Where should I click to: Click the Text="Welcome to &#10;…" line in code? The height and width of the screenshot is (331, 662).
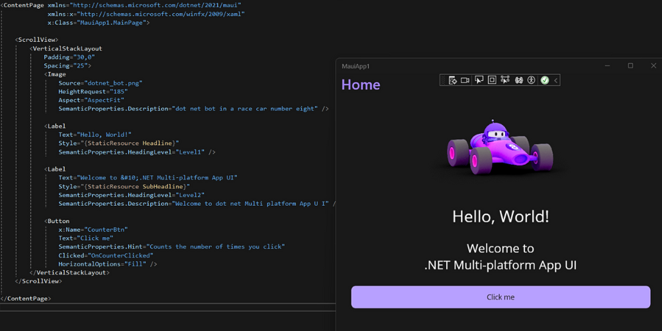pos(148,177)
